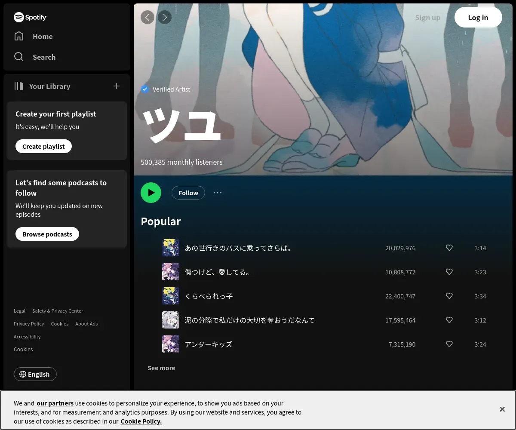Click the Verified Artist checkmark badge

click(x=145, y=89)
